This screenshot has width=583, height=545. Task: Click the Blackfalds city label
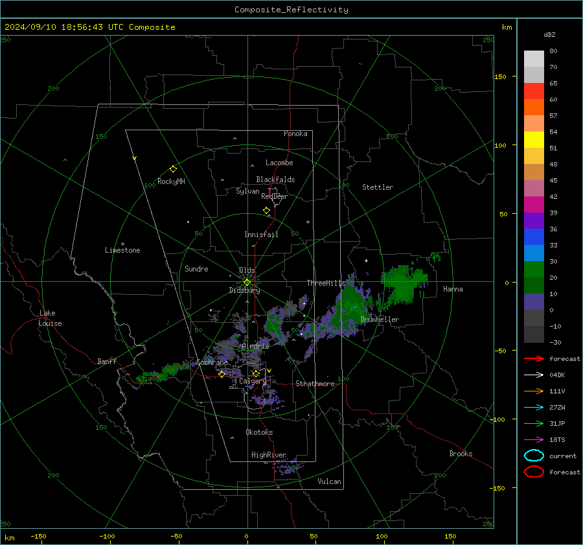point(275,180)
